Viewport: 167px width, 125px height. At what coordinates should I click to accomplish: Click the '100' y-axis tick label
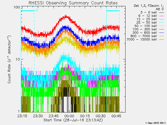point(17,7)
